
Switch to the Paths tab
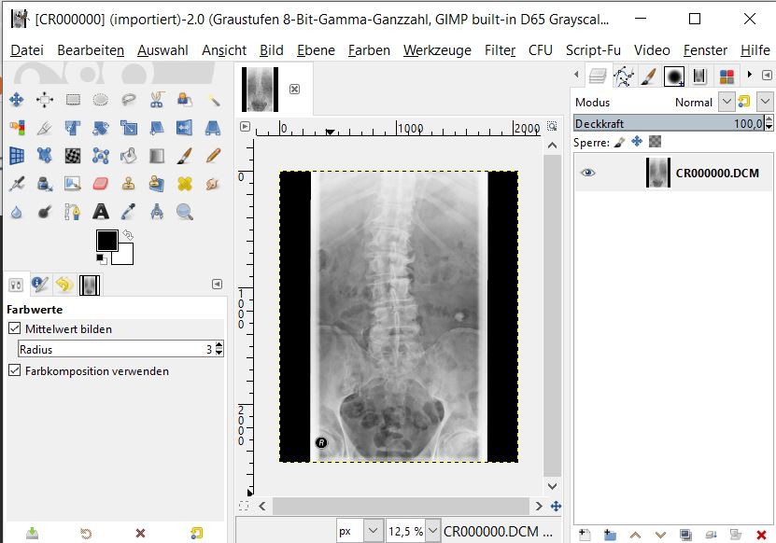(623, 77)
